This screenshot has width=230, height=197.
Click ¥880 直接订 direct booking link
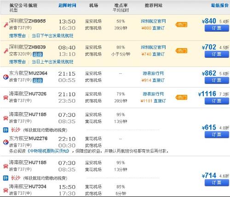(153, 28)
